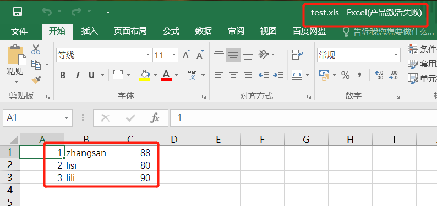Open the underline style dropdown arrow
437x206 pixels.
(x=102, y=75)
